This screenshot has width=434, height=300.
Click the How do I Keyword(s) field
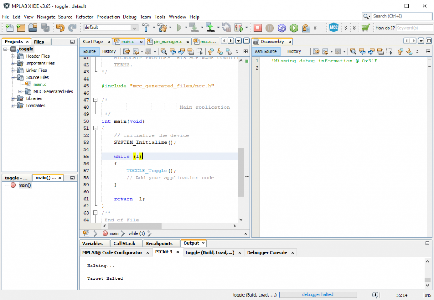pos(414,28)
